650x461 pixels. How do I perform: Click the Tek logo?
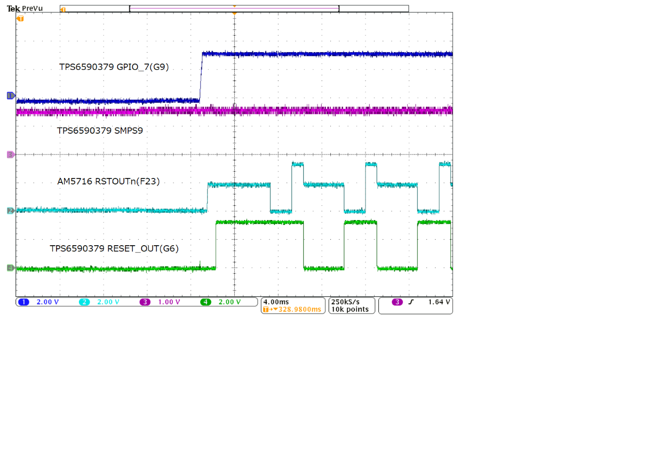13,9
